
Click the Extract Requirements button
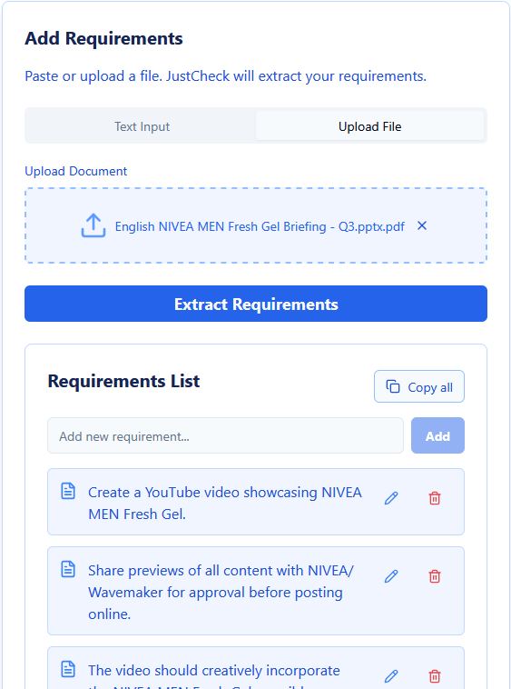pyautogui.click(x=256, y=304)
